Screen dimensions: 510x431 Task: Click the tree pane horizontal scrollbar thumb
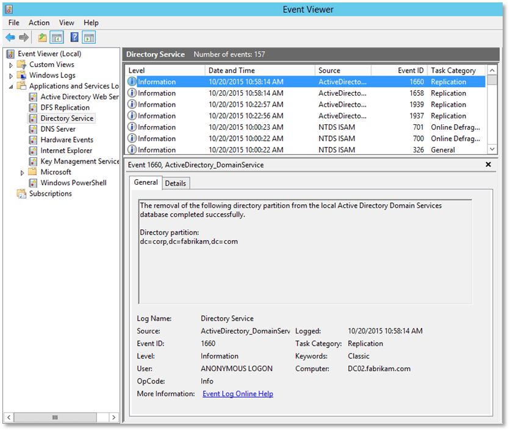[x=55, y=418]
